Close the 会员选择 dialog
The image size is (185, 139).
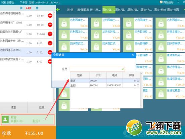click(x=133, y=55)
